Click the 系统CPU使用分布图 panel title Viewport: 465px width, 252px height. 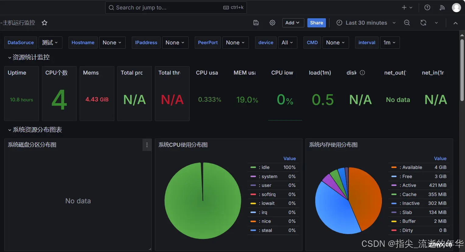tap(183, 145)
